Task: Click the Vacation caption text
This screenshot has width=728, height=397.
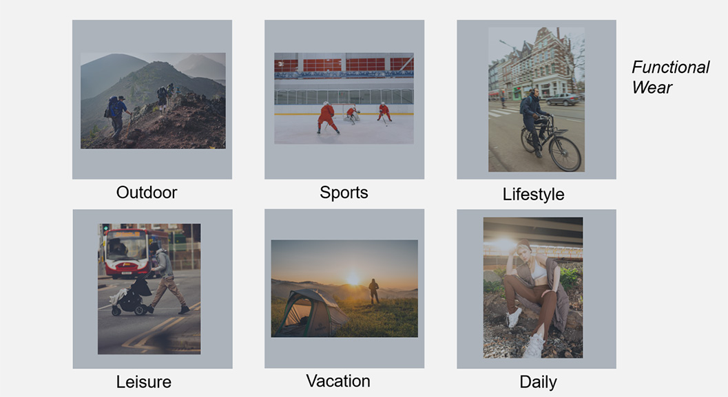Action: (338, 381)
